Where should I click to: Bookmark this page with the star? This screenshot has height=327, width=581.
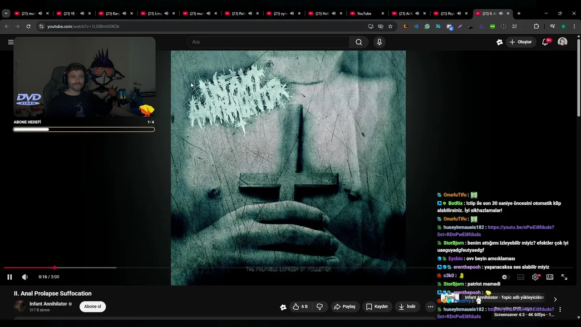pos(390,26)
